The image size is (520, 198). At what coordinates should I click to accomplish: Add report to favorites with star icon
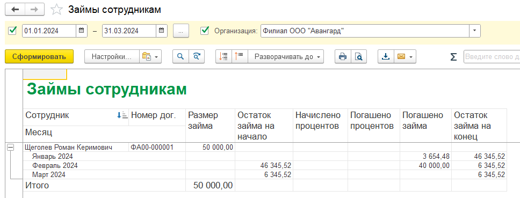(x=57, y=10)
